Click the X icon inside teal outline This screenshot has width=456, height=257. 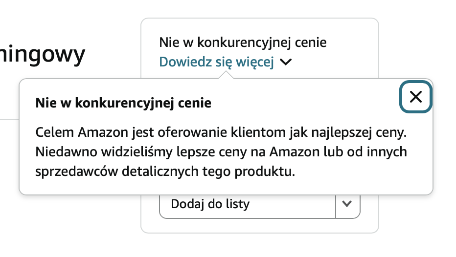415,97
